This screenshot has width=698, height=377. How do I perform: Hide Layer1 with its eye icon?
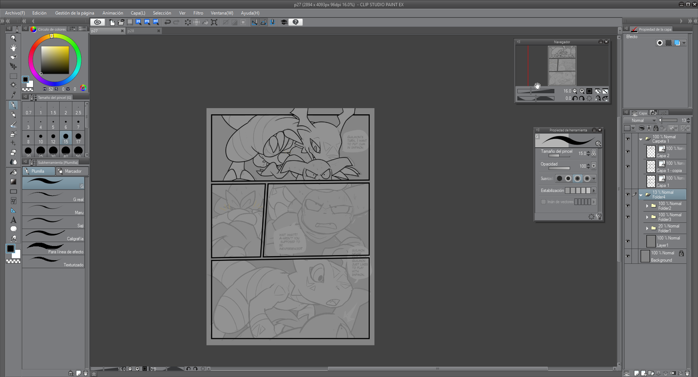[627, 241]
